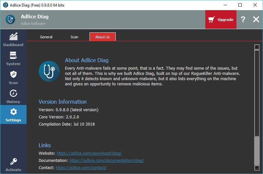Screen dimensions: 263x174
Task: Click the Activate key icon
Action: coord(13,162)
